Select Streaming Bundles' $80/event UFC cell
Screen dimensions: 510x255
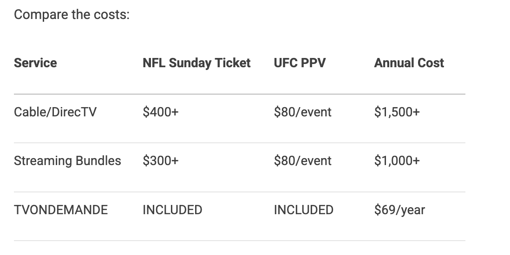coord(302,161)
